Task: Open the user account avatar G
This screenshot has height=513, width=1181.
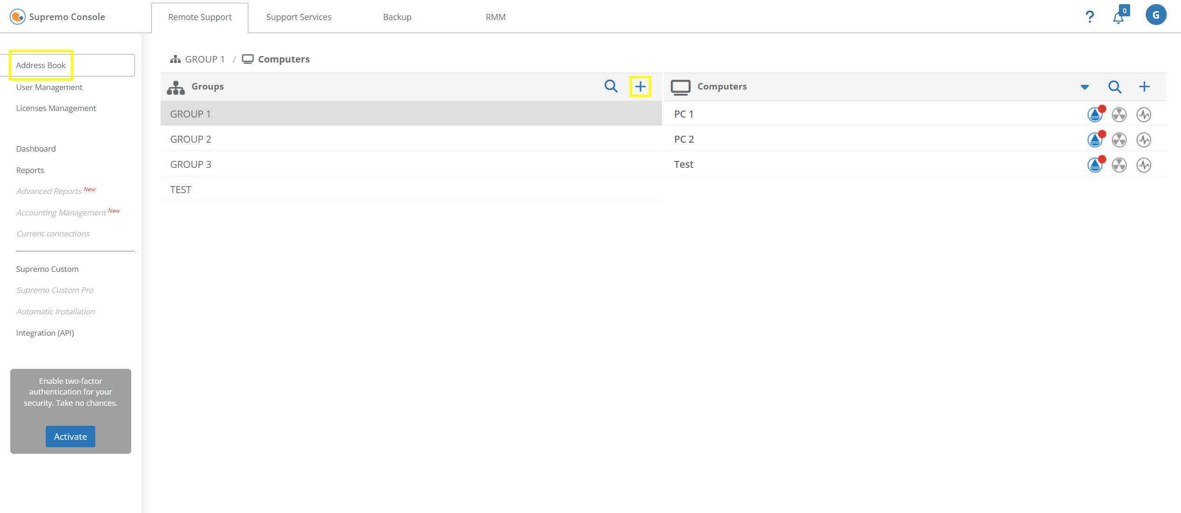Action: coord(1156,14)
